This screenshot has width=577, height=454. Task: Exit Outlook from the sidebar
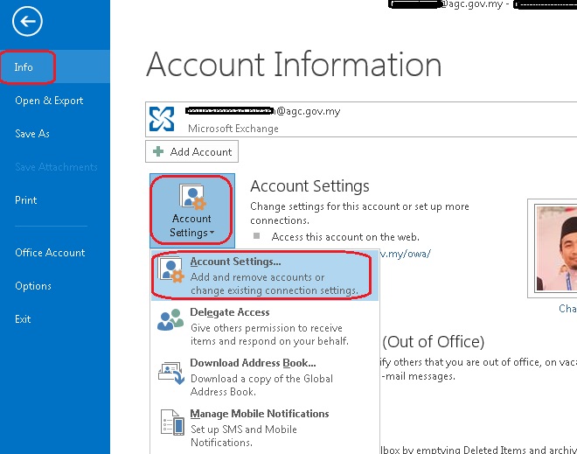click(x=23, y=319)
